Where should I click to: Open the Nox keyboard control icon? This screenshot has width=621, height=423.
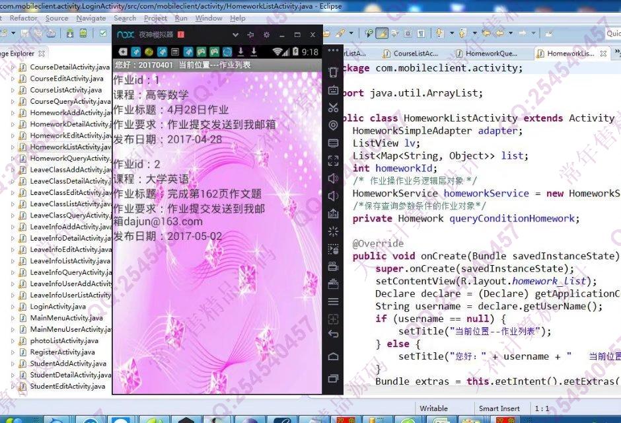(333, 90)
